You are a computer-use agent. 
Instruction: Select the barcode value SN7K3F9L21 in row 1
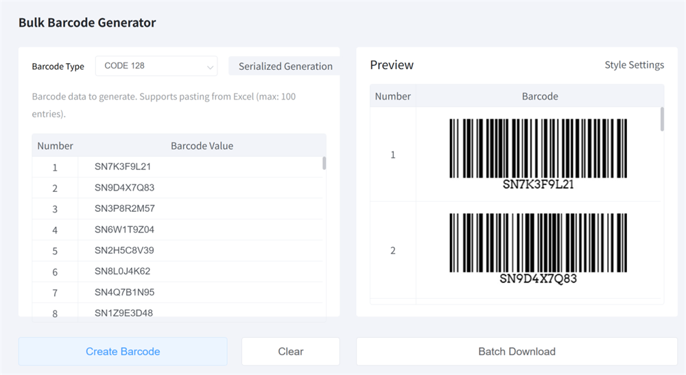(x=123, y=167)
